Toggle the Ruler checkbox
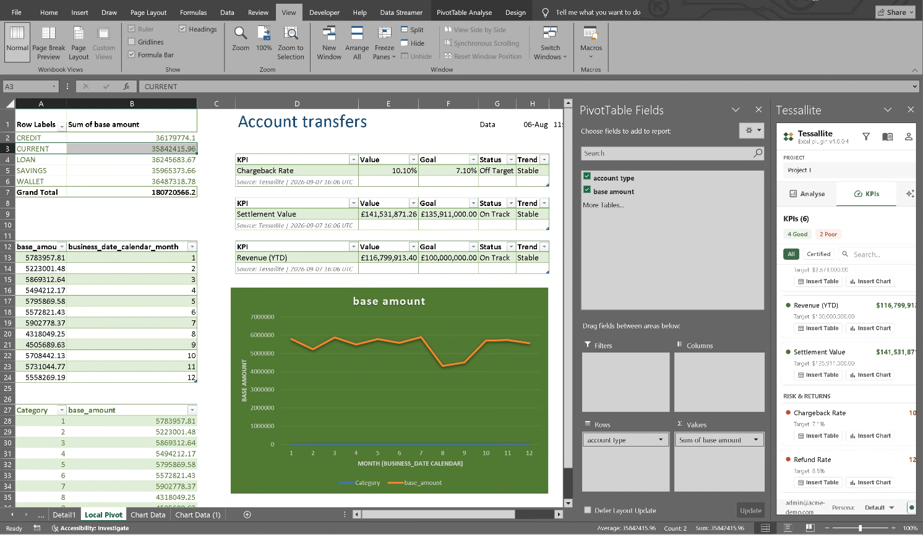 [x=132, y=29]
